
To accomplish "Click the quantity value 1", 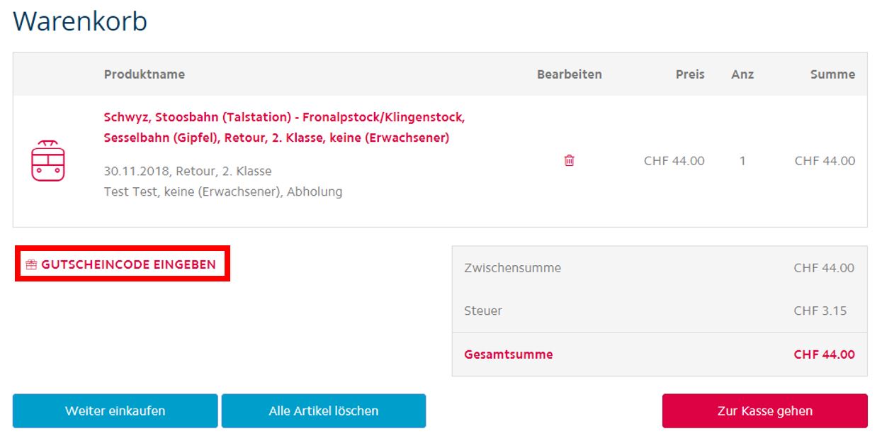I will click(x=742, y=161).
